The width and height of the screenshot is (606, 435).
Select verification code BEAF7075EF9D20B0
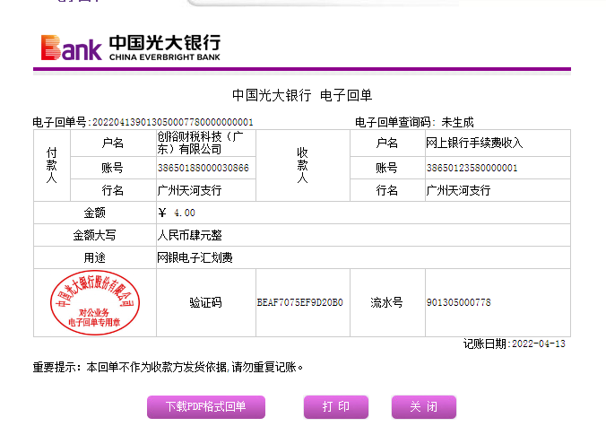[299, 302]
